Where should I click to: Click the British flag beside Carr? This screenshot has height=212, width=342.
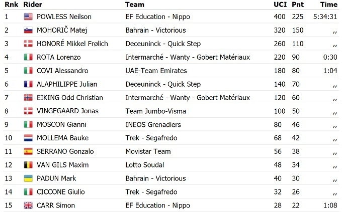[28, 205]
